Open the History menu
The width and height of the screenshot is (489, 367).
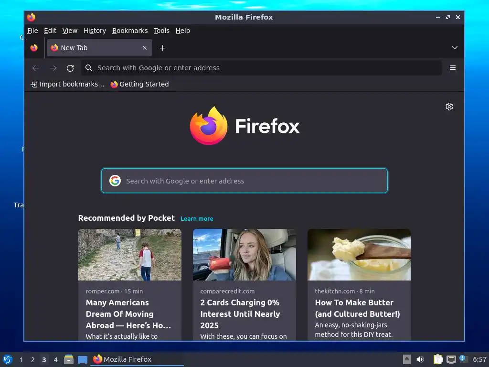click(95, 31)
